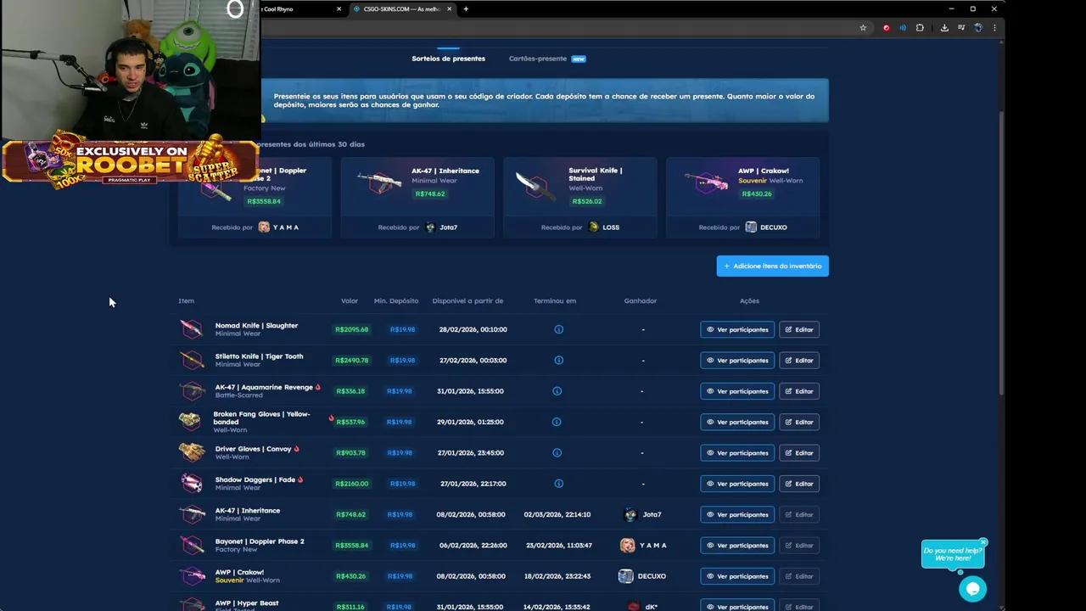Click 'Editar' on the Nomad Knife row
This screenshot has height=611, width=1086.
(x=798, y=329)
